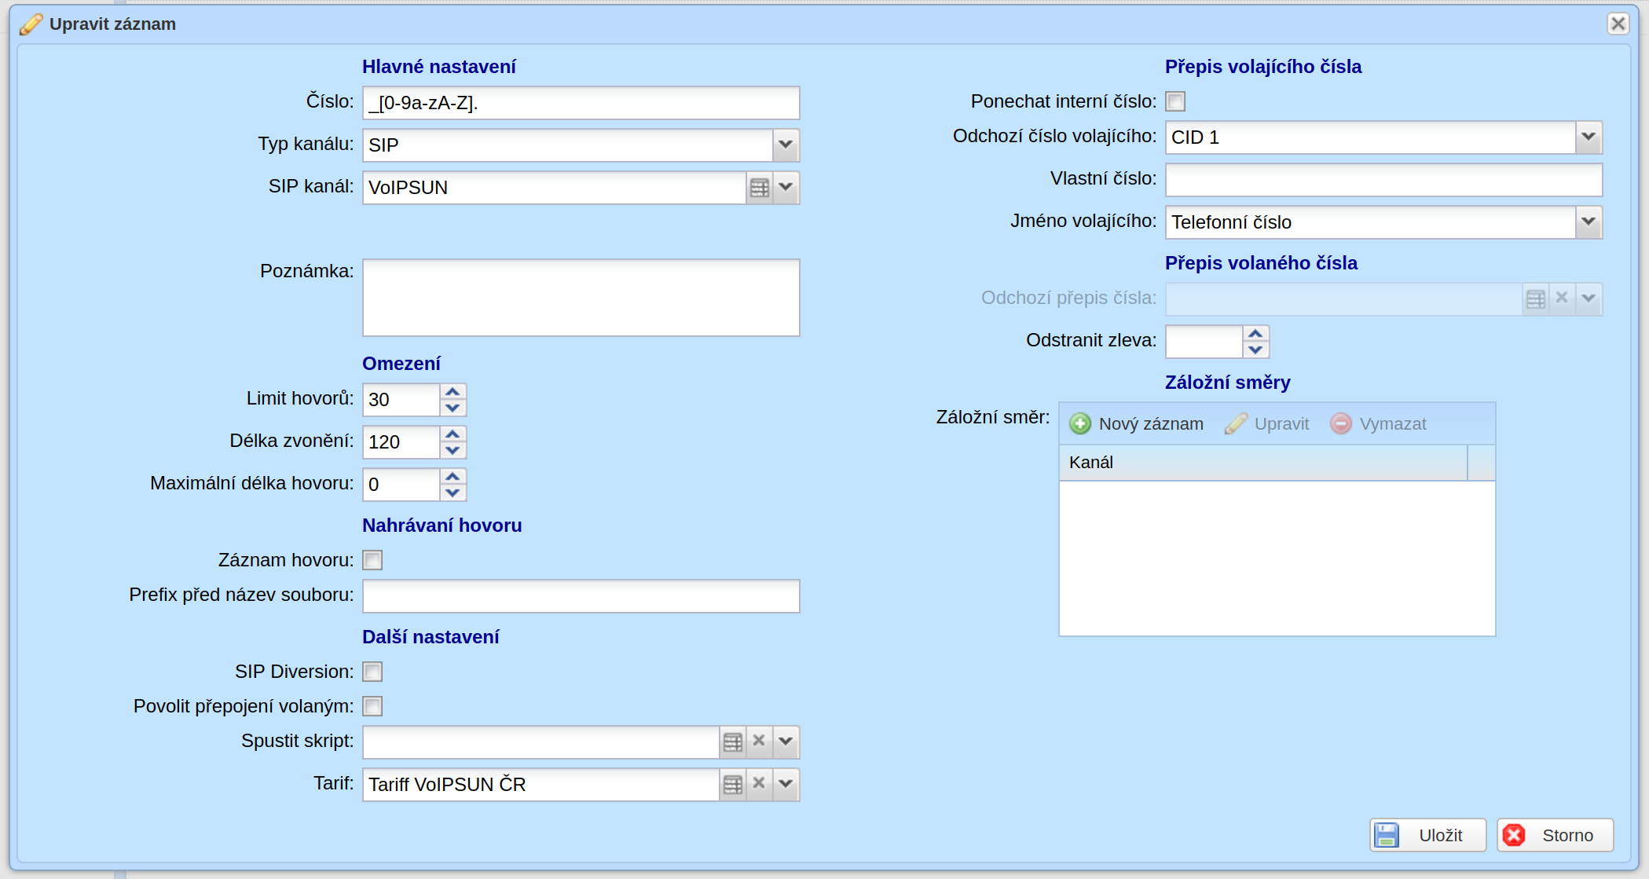The image size is (1649, 879).
Task: Click the Prefix před název souboru field
Action: tap(581, 596)
